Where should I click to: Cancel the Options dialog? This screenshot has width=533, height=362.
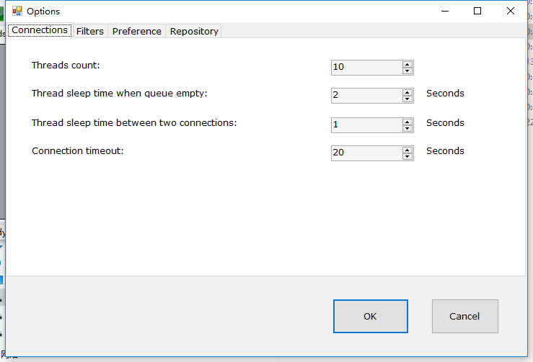click(465, 316)
